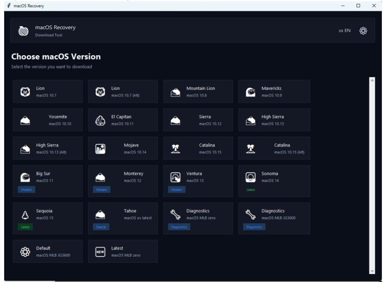Click the High Sierra 10.13 (Alt) icon

(x=25, y=149)
